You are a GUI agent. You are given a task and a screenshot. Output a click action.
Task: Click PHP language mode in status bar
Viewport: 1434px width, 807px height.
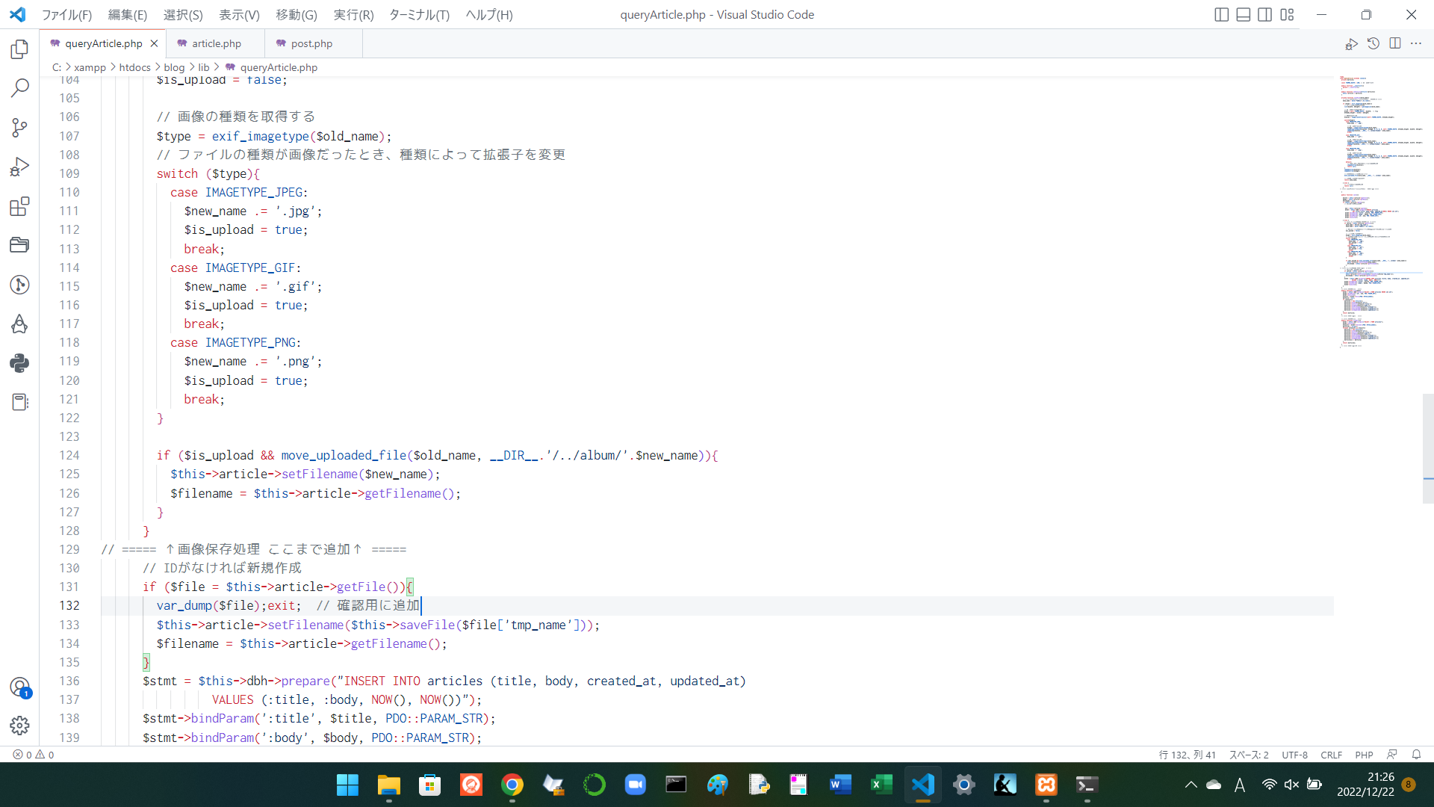tap(1365, 755)
